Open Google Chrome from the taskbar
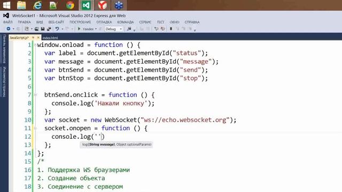 (70, 5)
